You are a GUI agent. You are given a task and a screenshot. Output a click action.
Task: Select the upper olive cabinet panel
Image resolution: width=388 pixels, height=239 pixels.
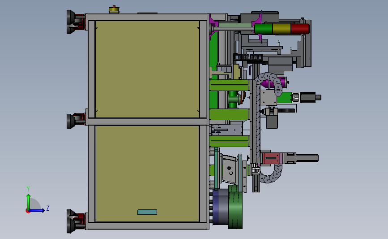(x=147, y=69)
